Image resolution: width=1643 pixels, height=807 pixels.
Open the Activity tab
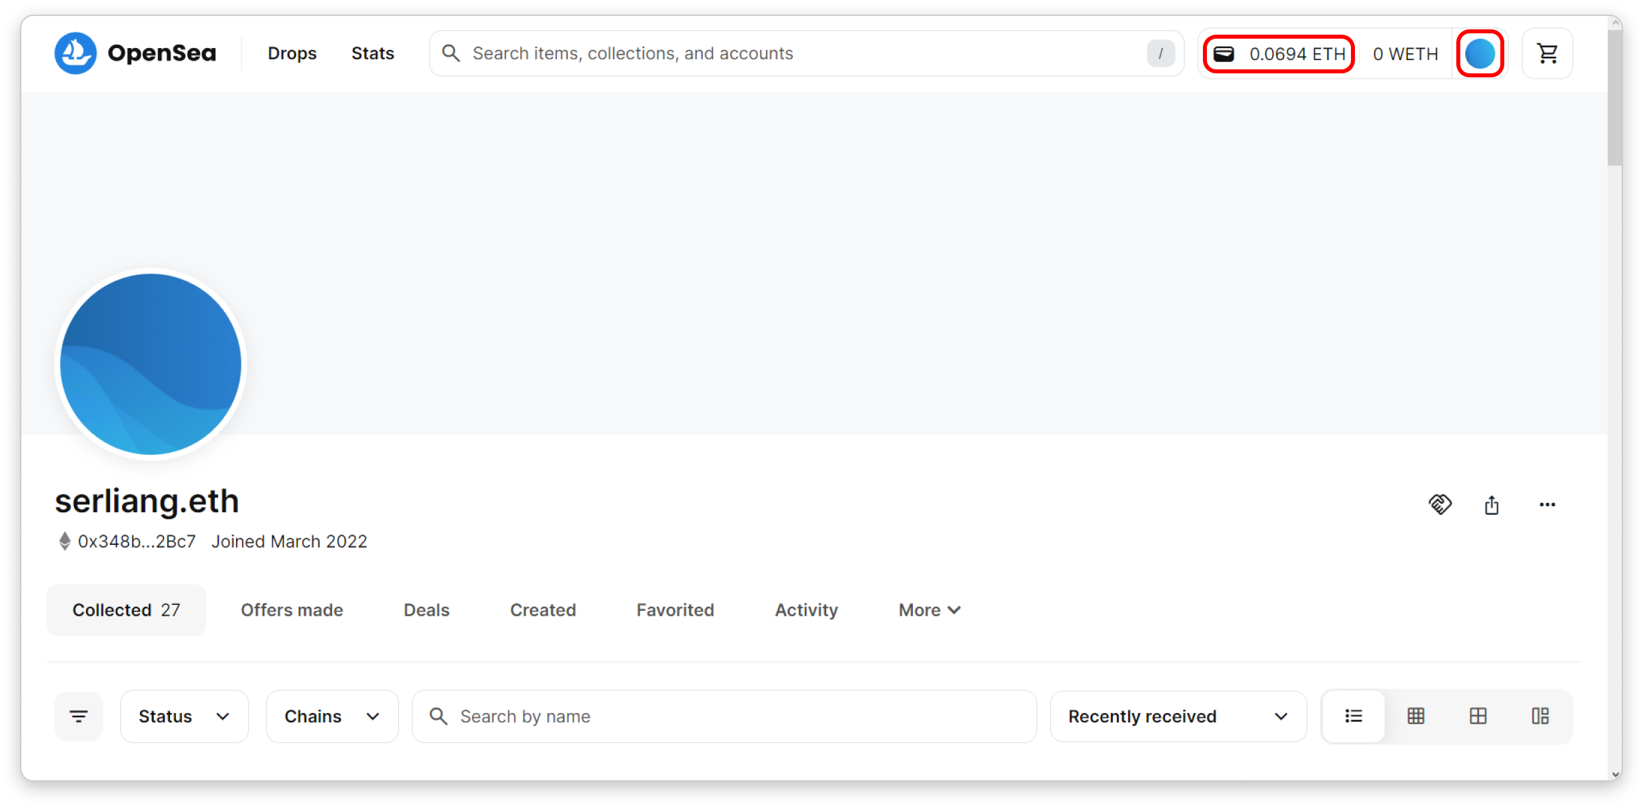click(x=805, y=610)
